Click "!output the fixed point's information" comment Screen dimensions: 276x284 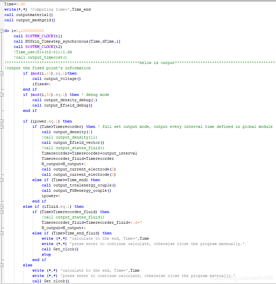click(48, 68)
